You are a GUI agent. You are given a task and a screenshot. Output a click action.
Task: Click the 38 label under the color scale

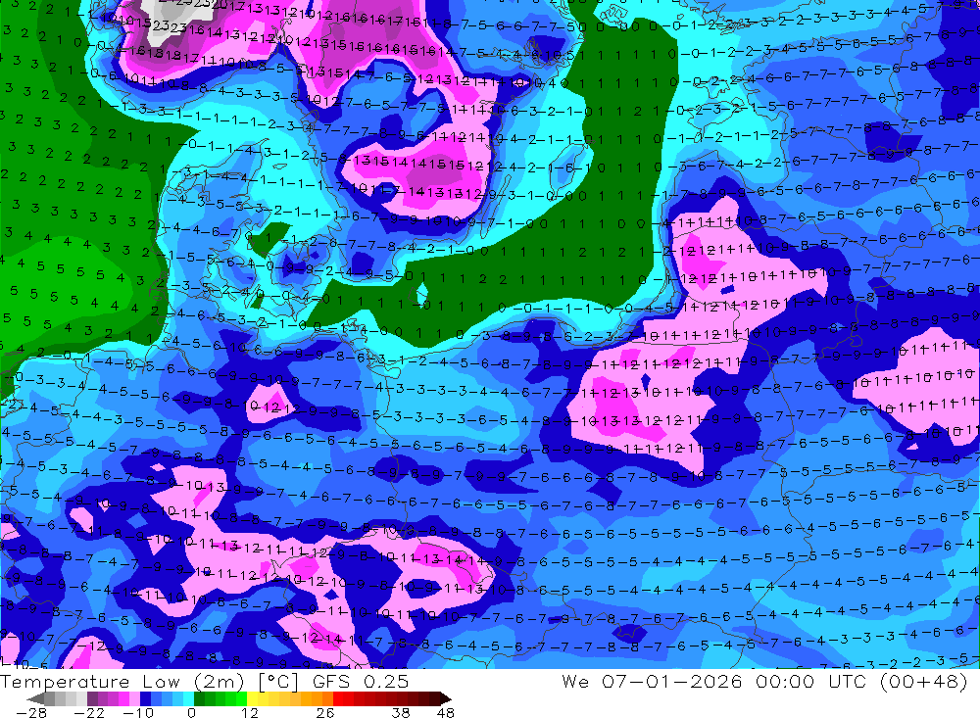(401, 713)
